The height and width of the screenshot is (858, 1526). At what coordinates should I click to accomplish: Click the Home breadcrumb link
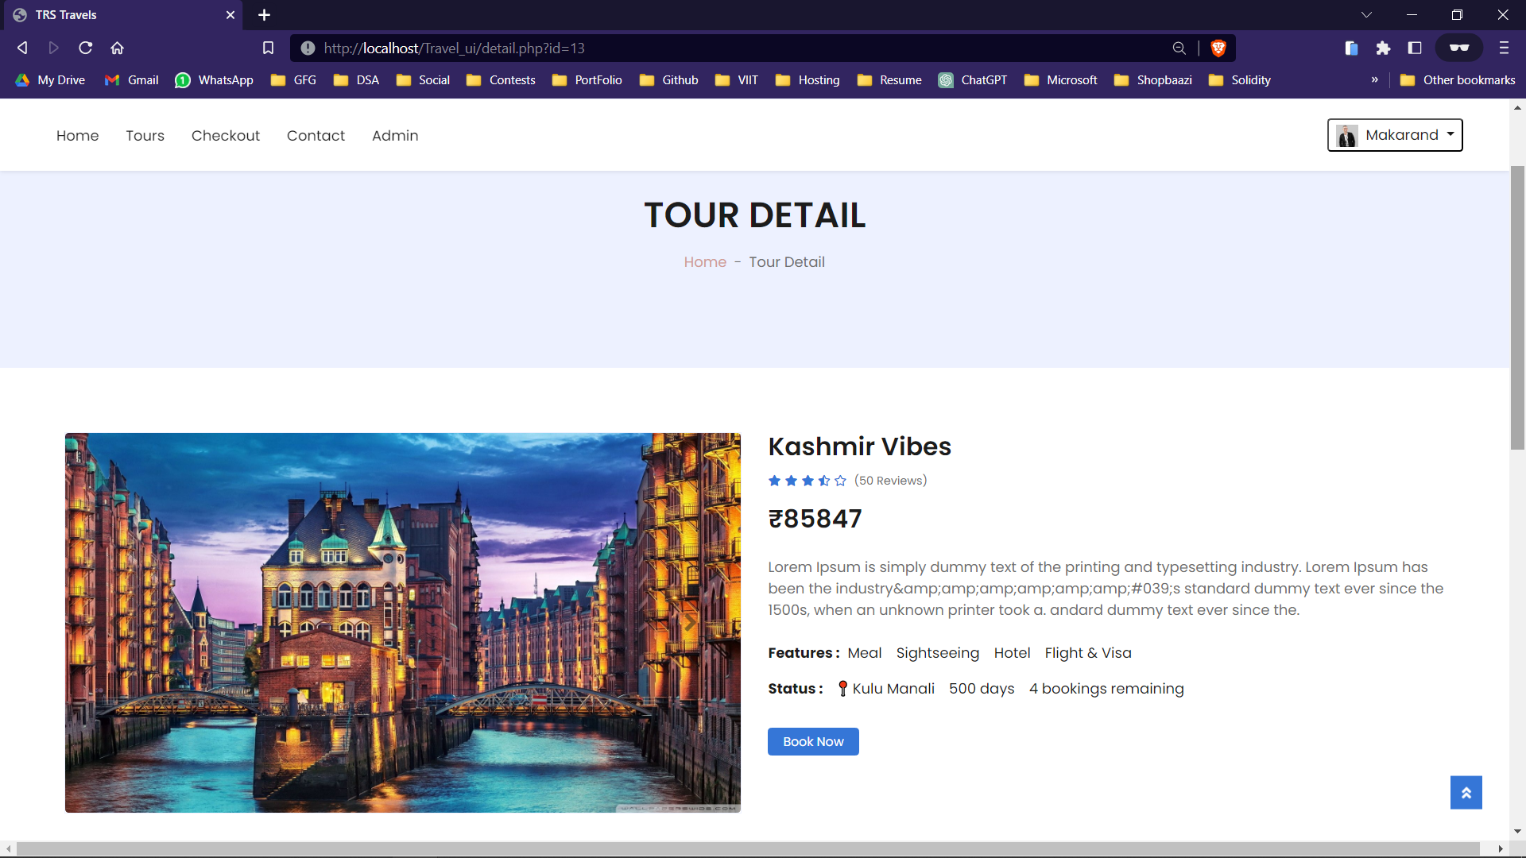click(705, 262)
